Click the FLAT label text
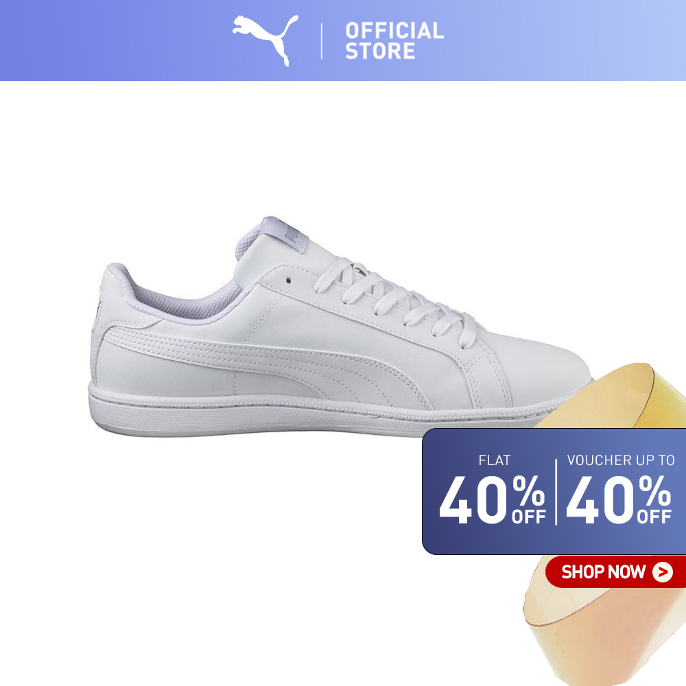This screenshot has width=686, height=686. (x=495, y=460)
